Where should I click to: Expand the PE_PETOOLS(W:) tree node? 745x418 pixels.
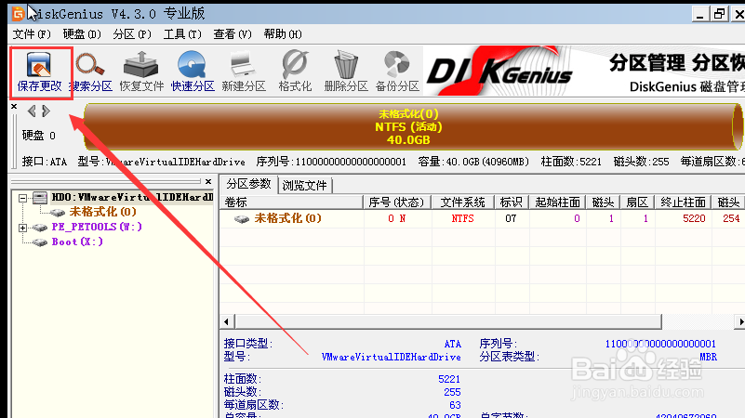pos(22,229)
